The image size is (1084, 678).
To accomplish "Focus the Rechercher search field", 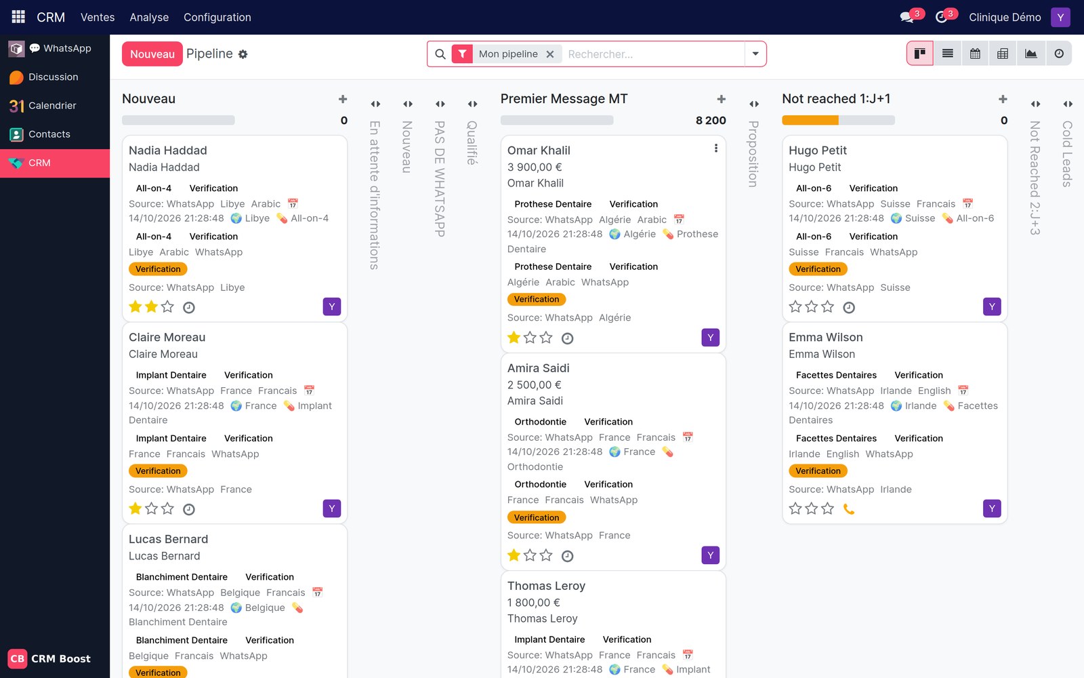I will [x=653, y=54].
